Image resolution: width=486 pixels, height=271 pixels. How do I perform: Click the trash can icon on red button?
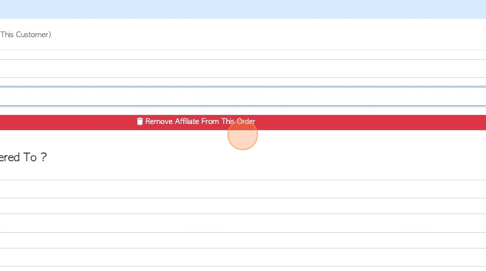pyautogui.click(x=140, y=122)
